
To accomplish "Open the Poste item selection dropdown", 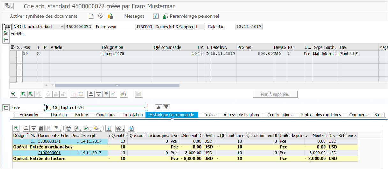I will tap(145, 108).
